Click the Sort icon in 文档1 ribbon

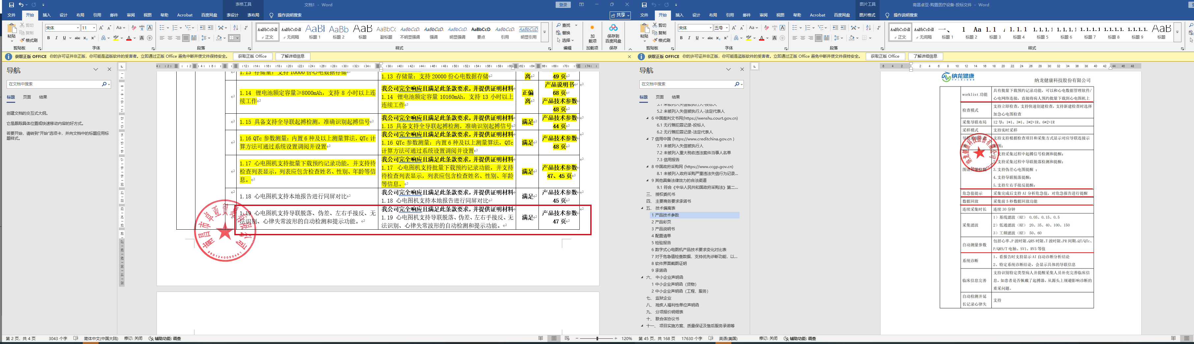(235, 28)
